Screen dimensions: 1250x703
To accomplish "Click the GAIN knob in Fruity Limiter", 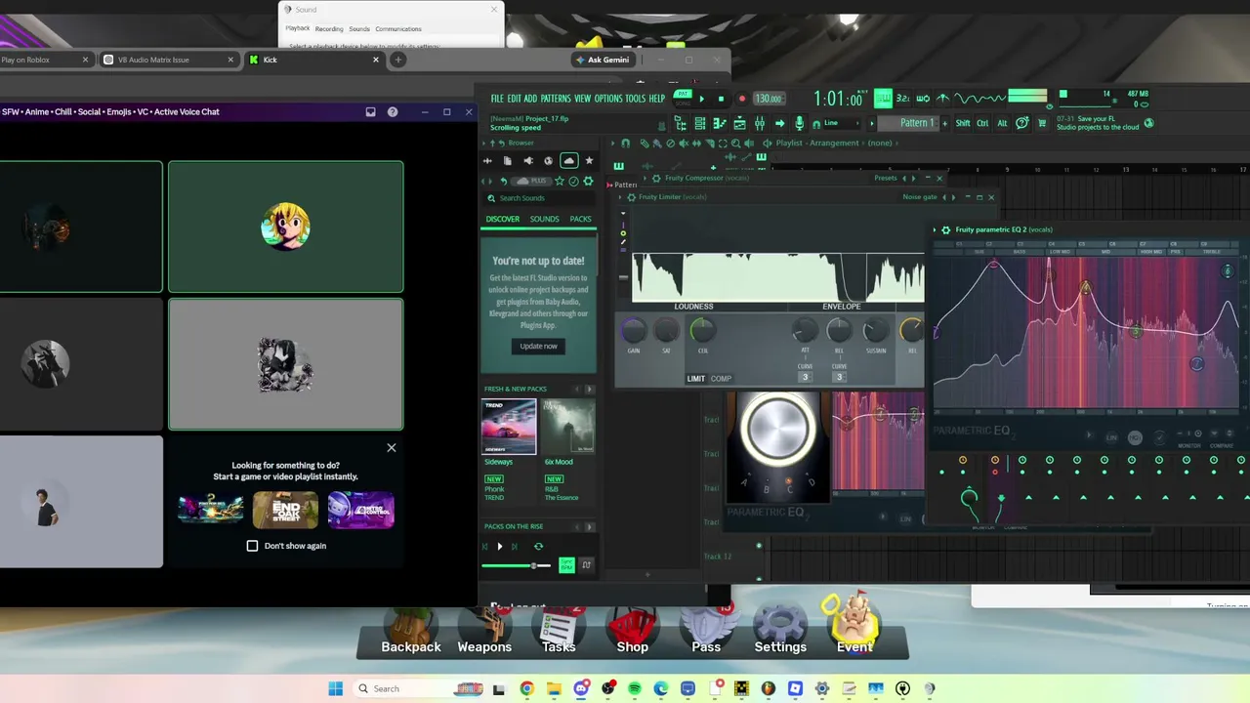I will click(x=634, y=332).
